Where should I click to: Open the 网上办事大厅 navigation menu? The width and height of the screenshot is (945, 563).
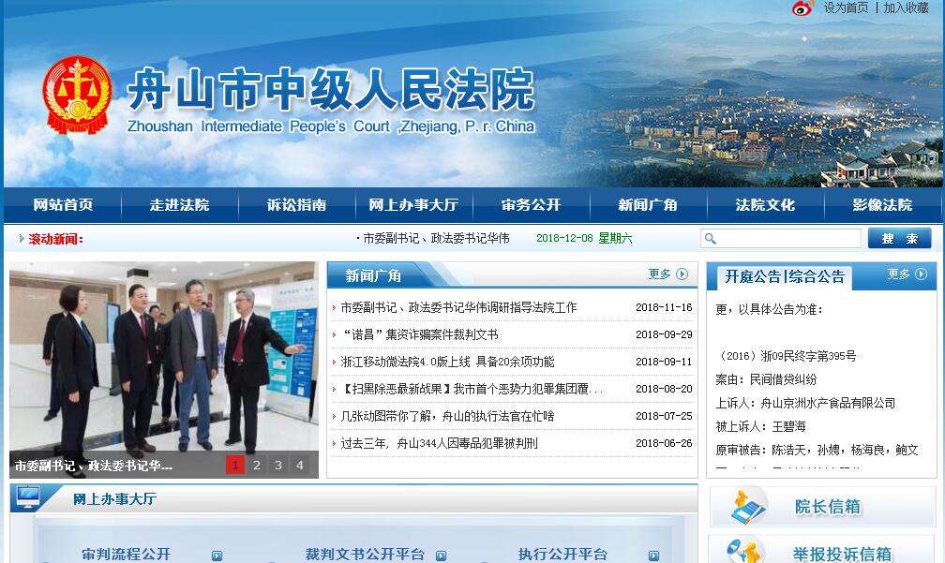[412, 205]
